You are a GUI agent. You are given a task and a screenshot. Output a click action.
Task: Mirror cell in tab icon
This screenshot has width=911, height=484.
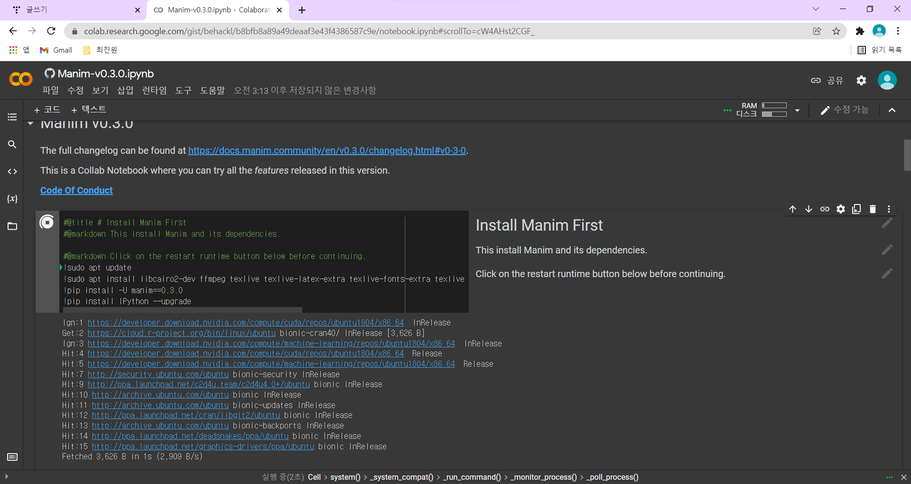856,209
